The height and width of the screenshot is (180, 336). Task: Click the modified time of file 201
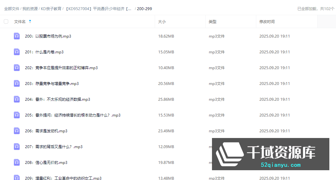(275, 52)
